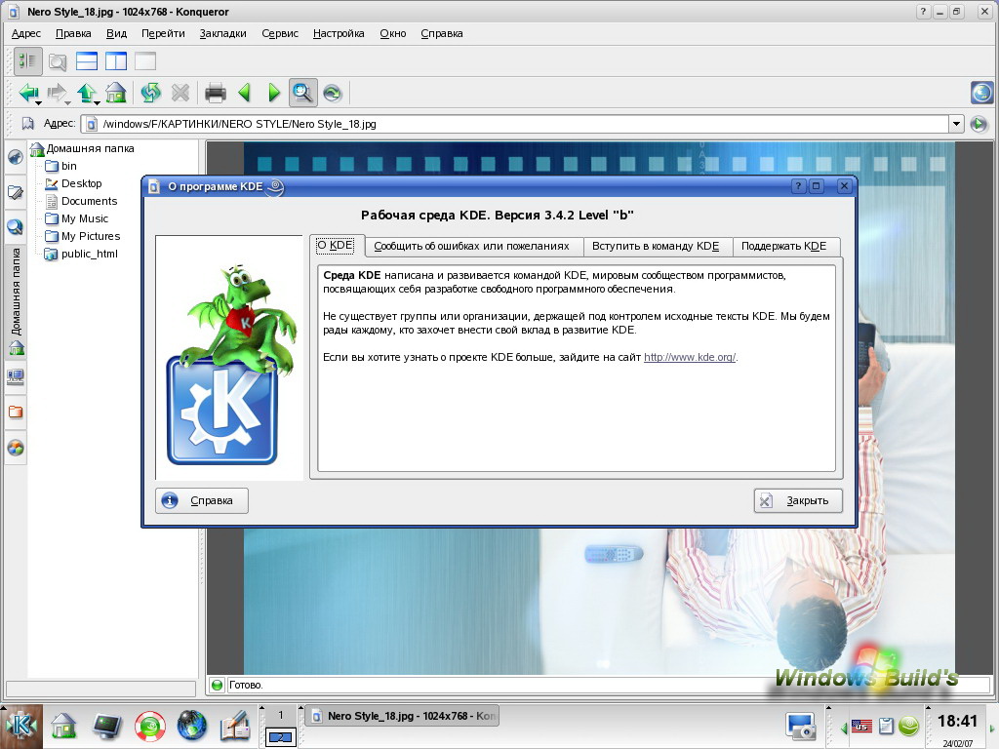Launch the home folder from the bottom panel

(x=63, y=726)
